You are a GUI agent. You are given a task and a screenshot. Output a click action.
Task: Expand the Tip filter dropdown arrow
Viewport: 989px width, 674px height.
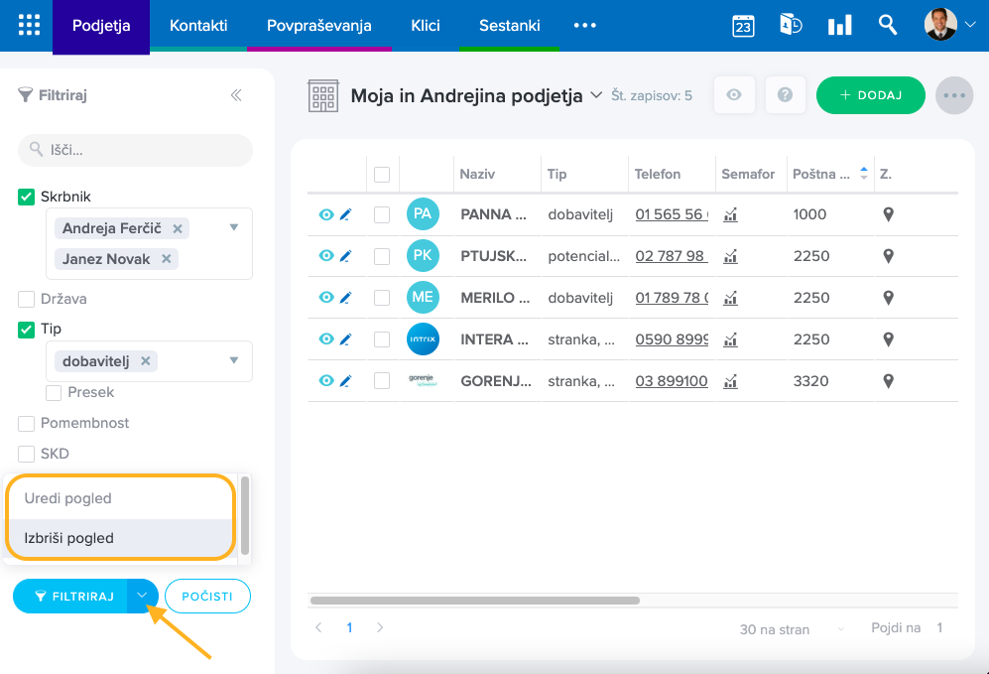[234, 360]
